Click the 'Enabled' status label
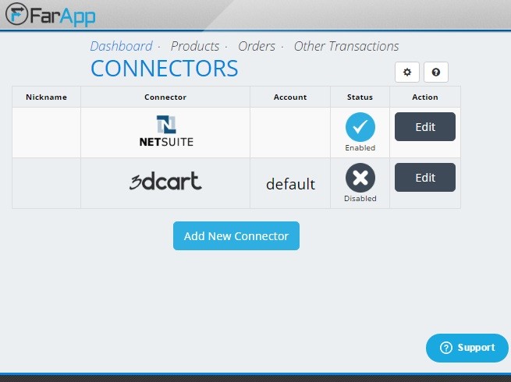 (x=360, y=148)
